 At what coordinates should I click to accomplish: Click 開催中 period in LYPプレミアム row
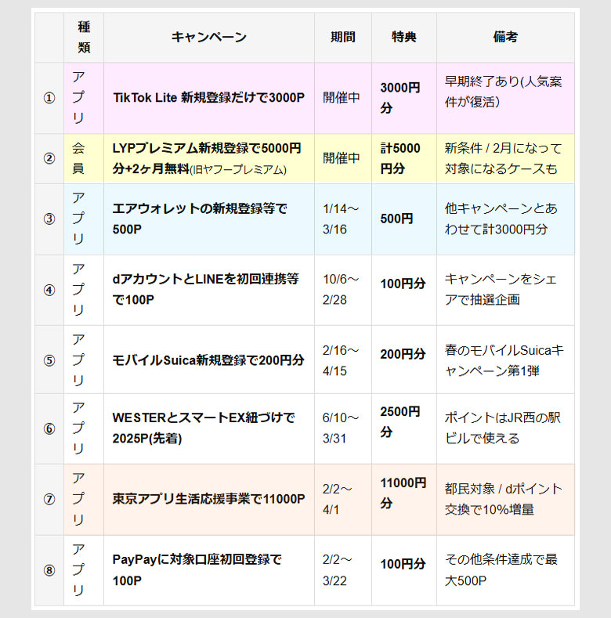tap(343, 158)
